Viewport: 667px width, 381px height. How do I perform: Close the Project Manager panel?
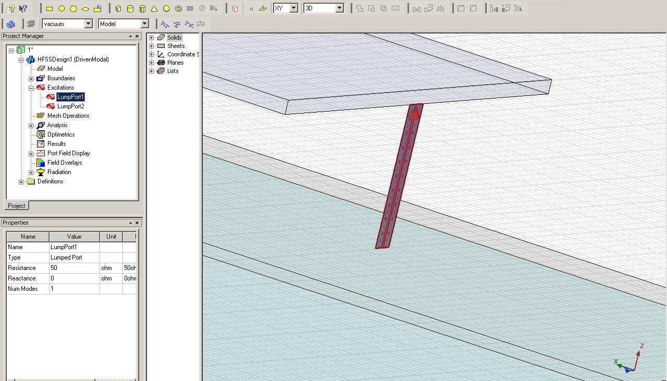(137, 36)
